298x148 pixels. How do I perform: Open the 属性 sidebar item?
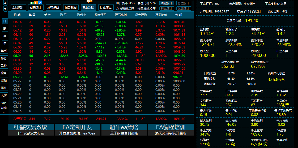coord(4,88)
